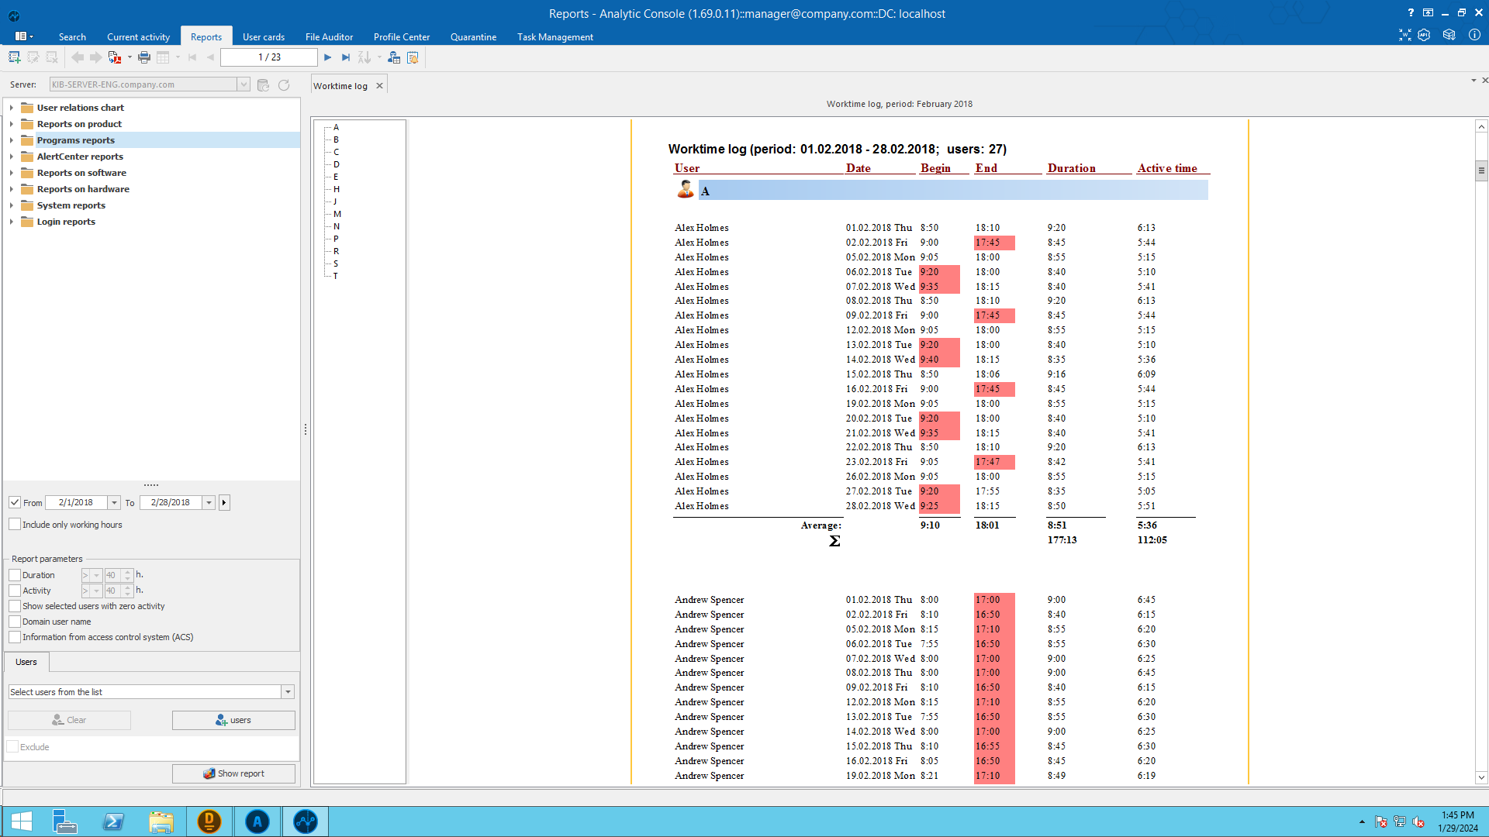Click the add users icon button

pos(233,720)
